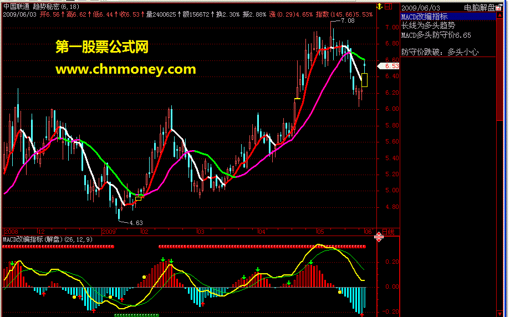Select the 防守价跌破：多头小心 line
The width and height of the screenshot is (510, 317).
[440, 52]
